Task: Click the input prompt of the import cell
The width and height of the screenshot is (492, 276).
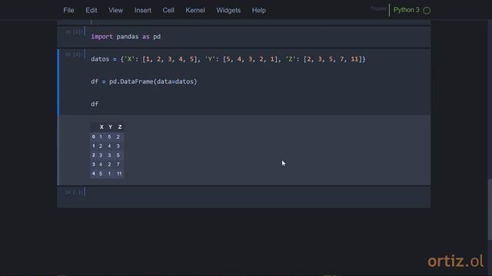Action: [74, 32]
